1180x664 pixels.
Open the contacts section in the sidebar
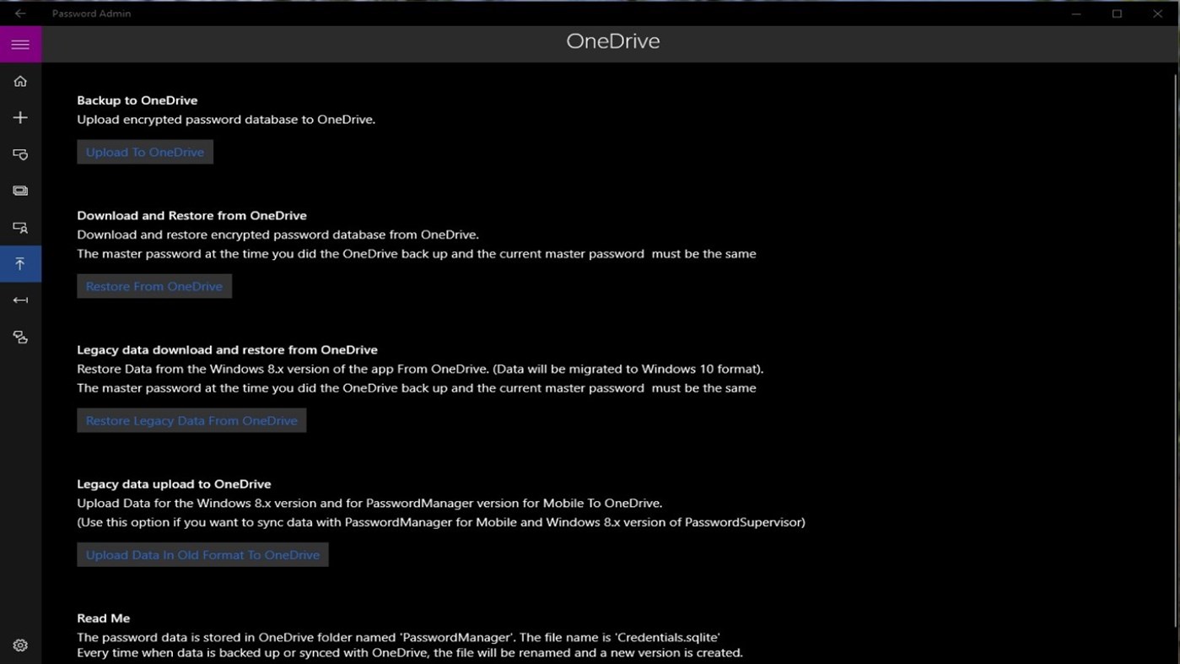tap(19, 226)
